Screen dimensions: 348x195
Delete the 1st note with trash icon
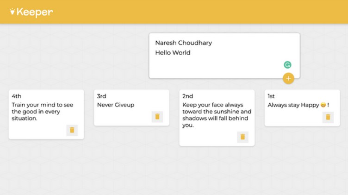pos(328,117)
